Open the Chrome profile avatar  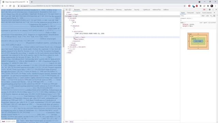[x=212, y=6]
